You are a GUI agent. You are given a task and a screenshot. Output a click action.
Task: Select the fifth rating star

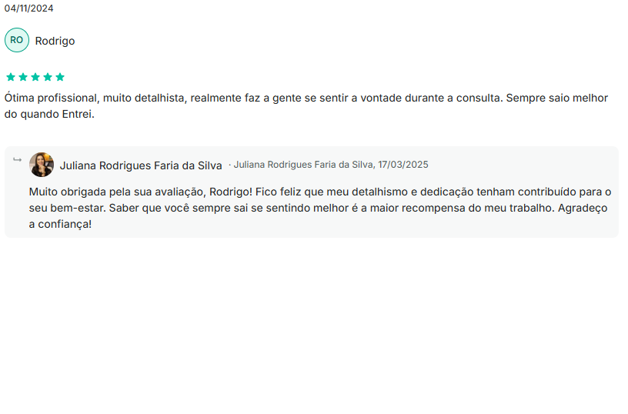point(60,77)
